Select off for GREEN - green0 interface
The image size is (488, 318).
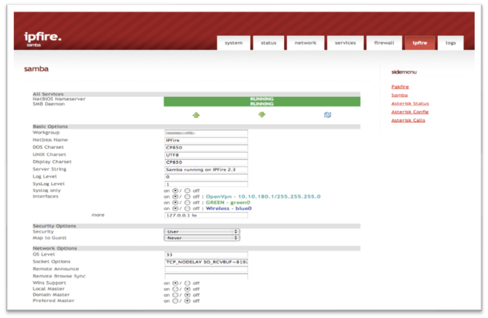click(x=187, y=202)
